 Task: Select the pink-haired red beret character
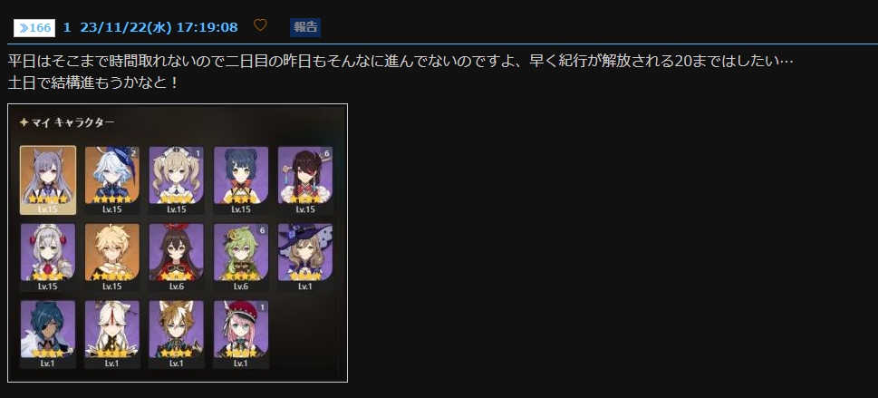pos(241,335)
